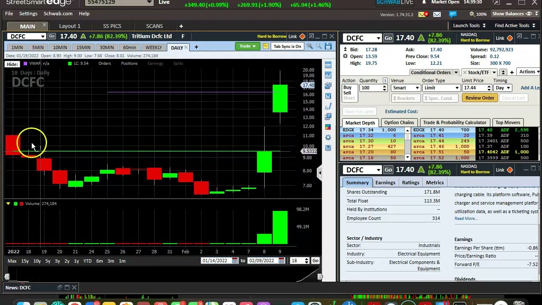The width and height of the screenshot is (542, 305).
Task: Add a new layout tab with plus icon
Action: [x=181, y=26]
